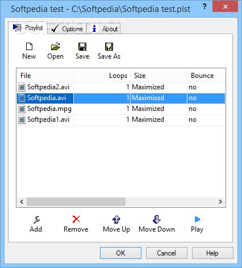Open the Options tab

[x=67, y=29]
